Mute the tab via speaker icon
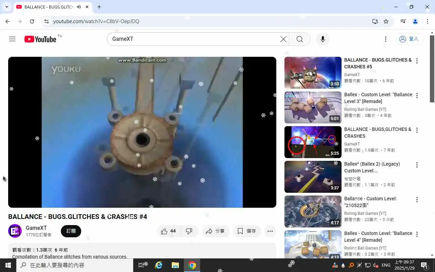435x272 pixels. [79, 7]
